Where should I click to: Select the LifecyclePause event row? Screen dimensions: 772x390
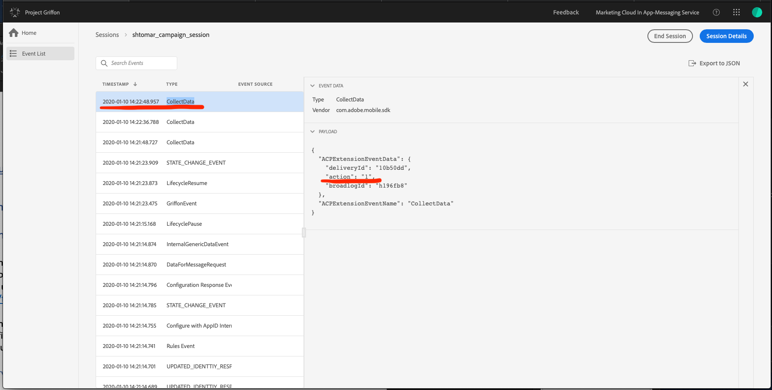pyautogui.click(x=200, y=224)
